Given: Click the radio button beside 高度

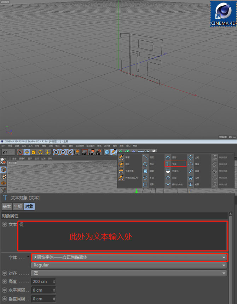Looking at the screenshot, I should point(4,282).
